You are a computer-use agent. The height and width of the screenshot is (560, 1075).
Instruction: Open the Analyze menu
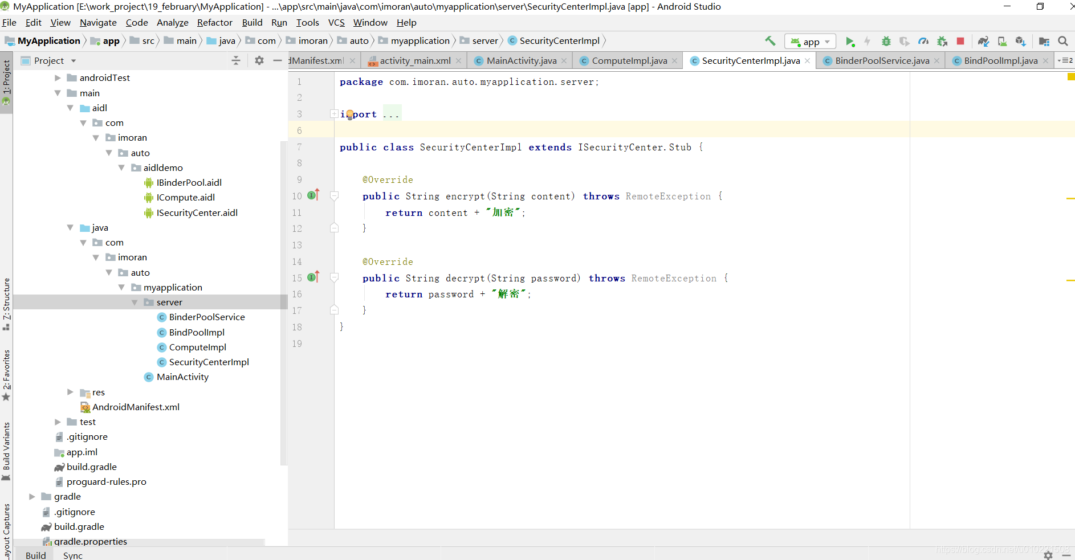(x=173, y=22)
